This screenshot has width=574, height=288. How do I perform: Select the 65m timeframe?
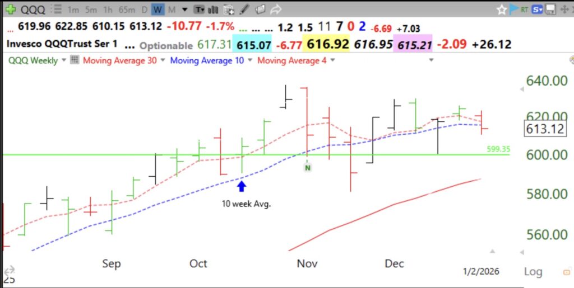127,10
